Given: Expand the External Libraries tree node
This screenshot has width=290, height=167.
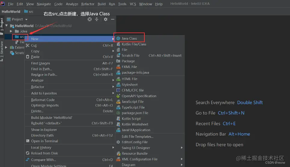Looking at the screenshot, I should click(x=6, y=48).
